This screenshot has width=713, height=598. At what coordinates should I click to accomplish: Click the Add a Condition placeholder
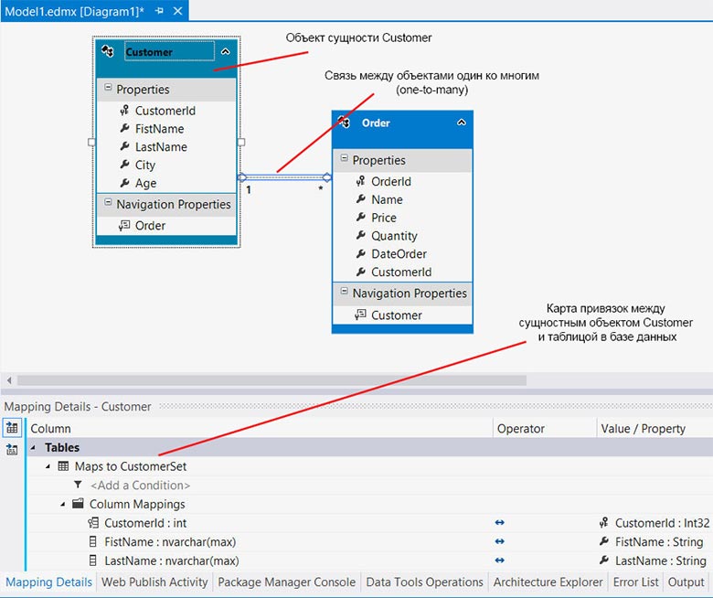(x=140, y=486)
